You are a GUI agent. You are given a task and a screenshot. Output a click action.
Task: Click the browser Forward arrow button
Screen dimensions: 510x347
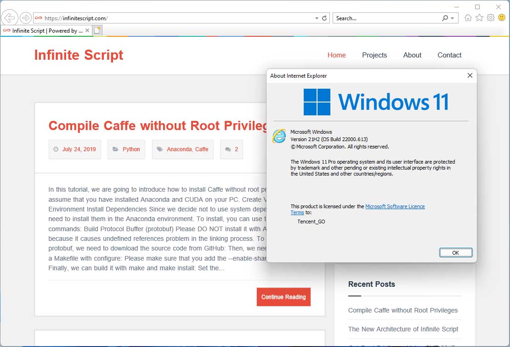coord(26,17)
